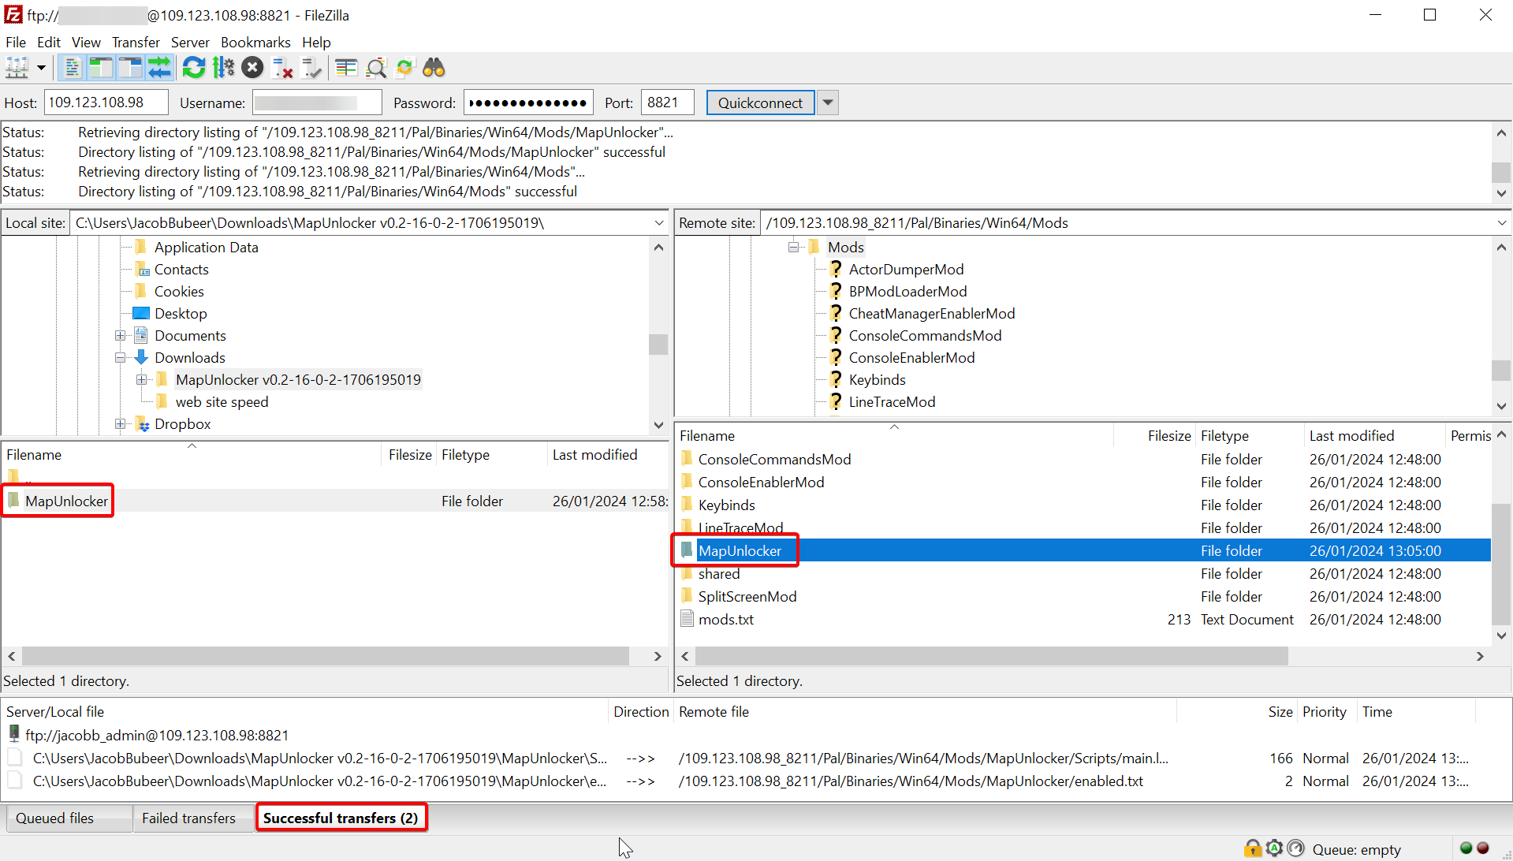Click the binoculars file search icon
Screen dimensions: 1513x861
[434, 69]
